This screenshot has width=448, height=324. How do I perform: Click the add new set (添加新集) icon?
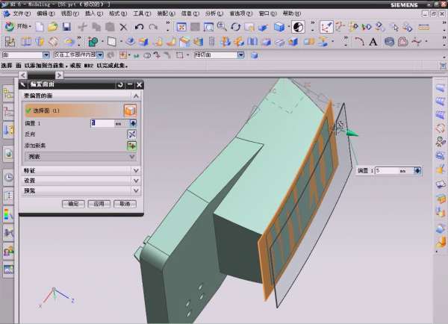coord(131,146)
